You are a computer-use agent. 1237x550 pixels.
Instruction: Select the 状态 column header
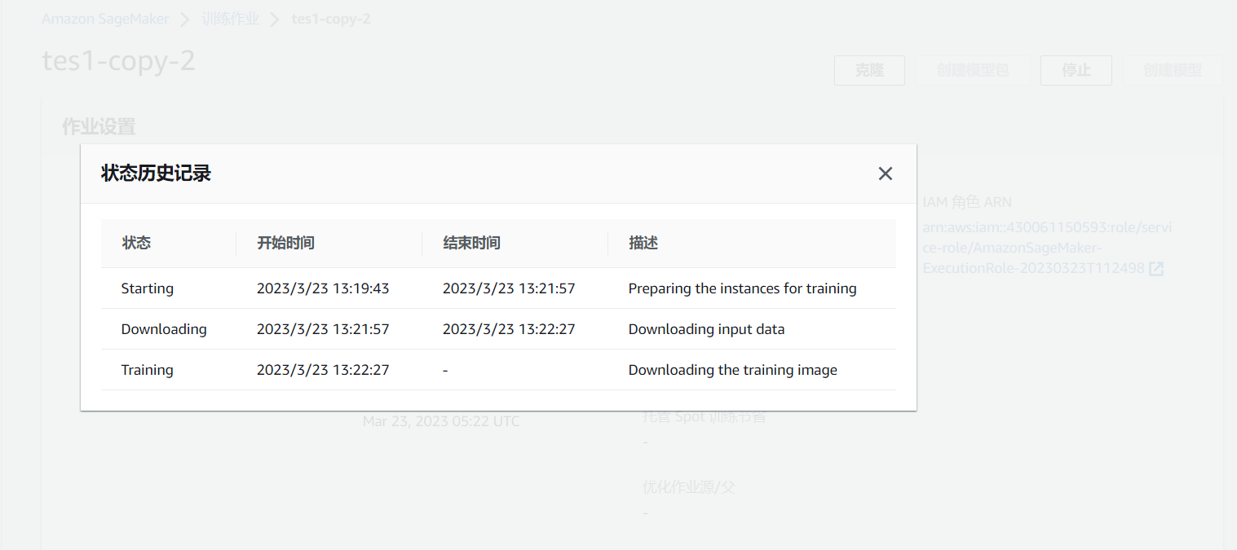tap(136, 243)
